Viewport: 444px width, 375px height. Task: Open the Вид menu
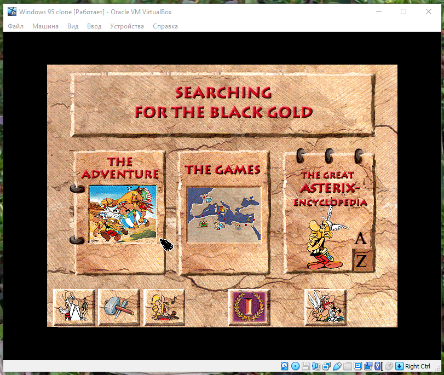73,26
